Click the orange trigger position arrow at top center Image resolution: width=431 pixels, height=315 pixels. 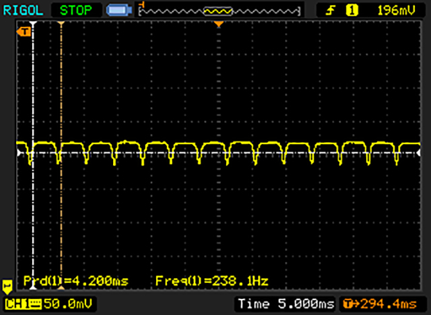point(219,24)
